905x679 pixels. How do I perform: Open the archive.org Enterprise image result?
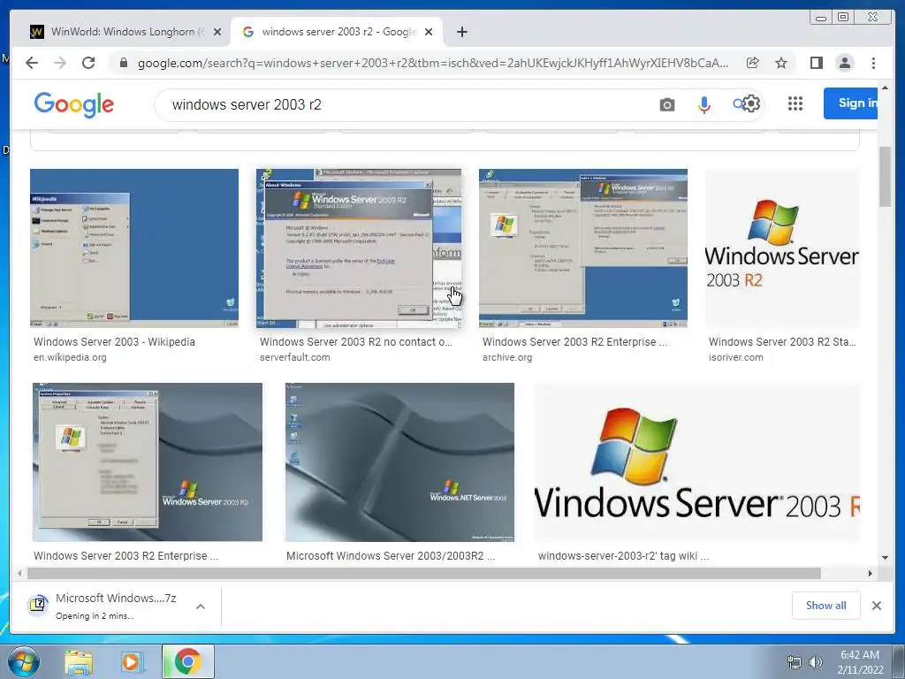click(x=583, y=248)
